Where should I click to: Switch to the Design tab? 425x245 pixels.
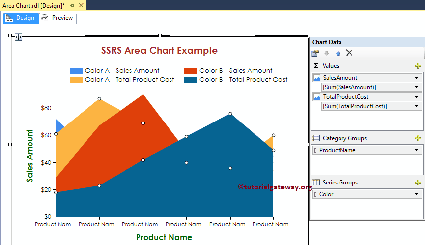pyautogui.click(x=20, y=18)
